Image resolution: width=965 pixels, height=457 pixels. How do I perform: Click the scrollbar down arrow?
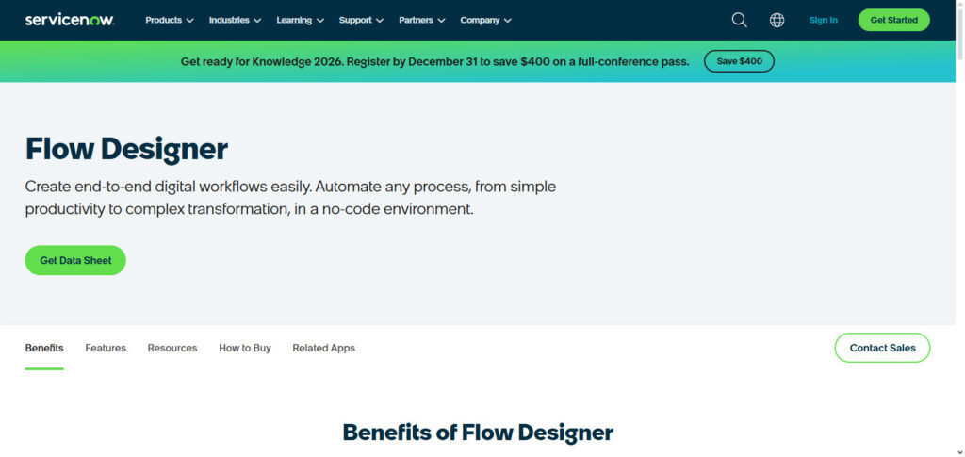[960, 452]
